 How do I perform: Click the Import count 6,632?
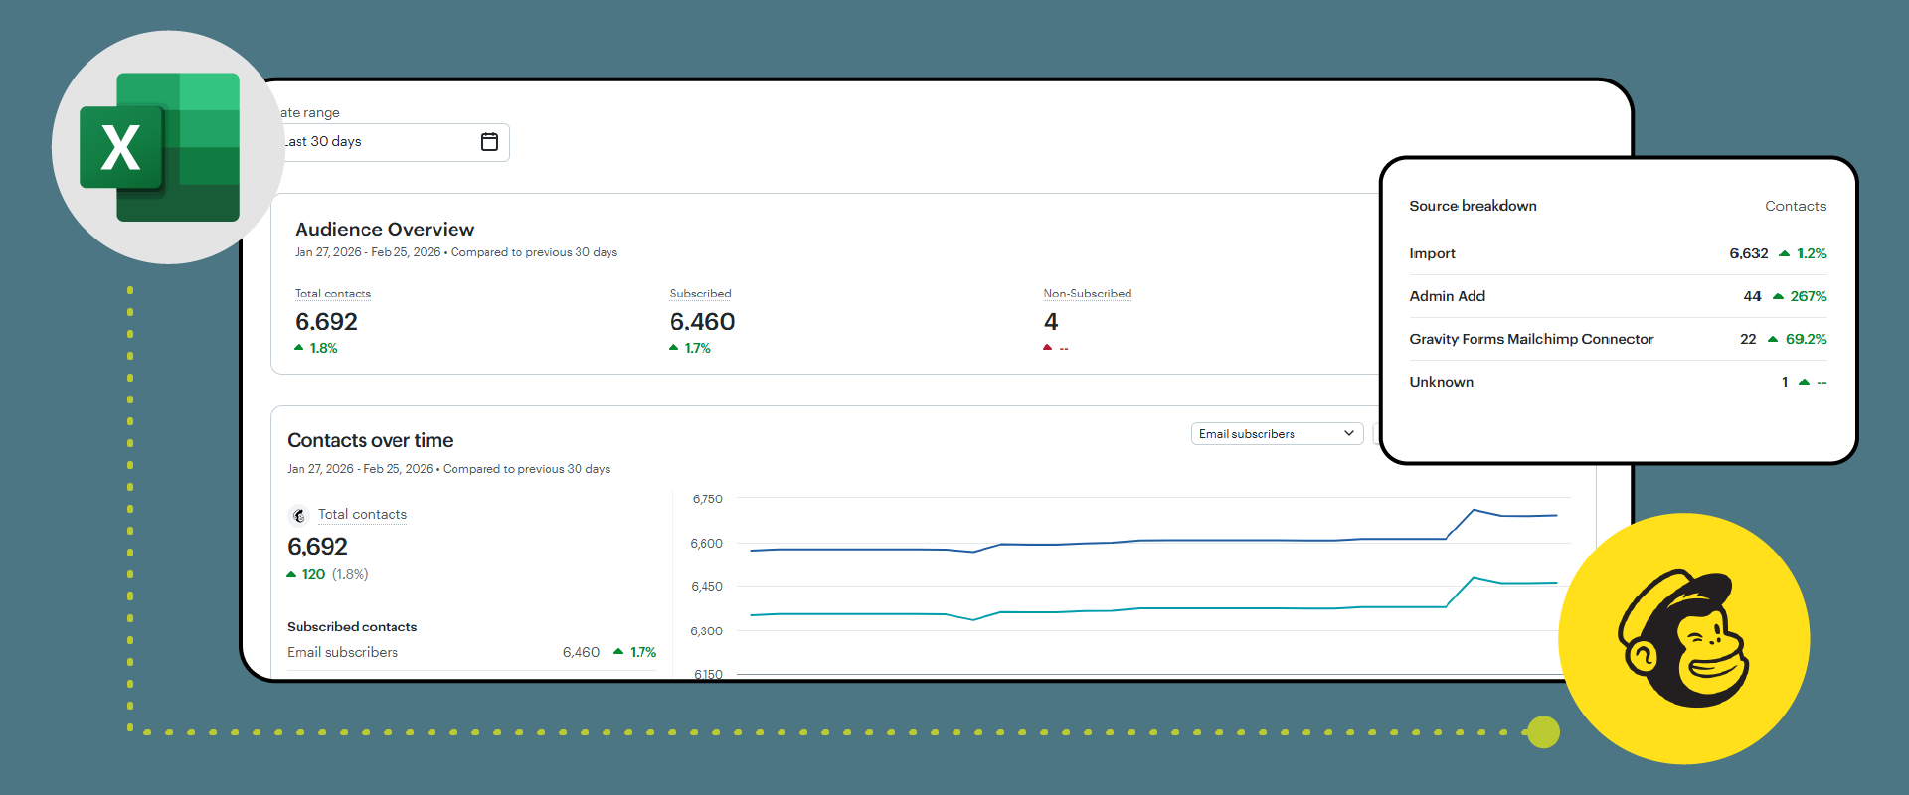click(1749, 253)
